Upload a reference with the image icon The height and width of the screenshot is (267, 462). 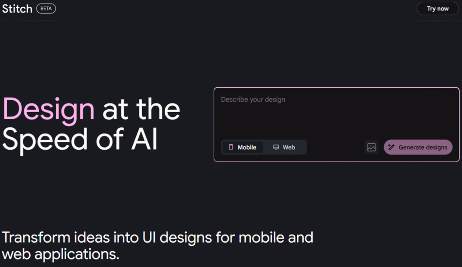(371, 147)
